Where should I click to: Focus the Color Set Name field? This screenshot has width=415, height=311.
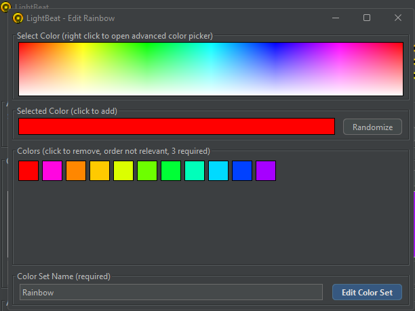[x=170, y=292]
